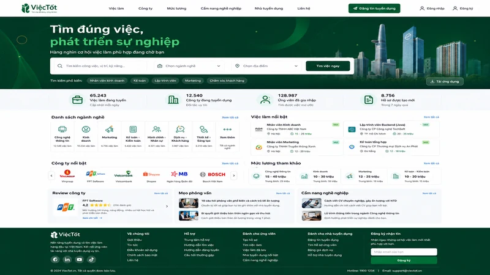This screenshot has width=490, height=275.
Task: Open Lập trình viên Backend (Java) job
Action: pos(391,129)
